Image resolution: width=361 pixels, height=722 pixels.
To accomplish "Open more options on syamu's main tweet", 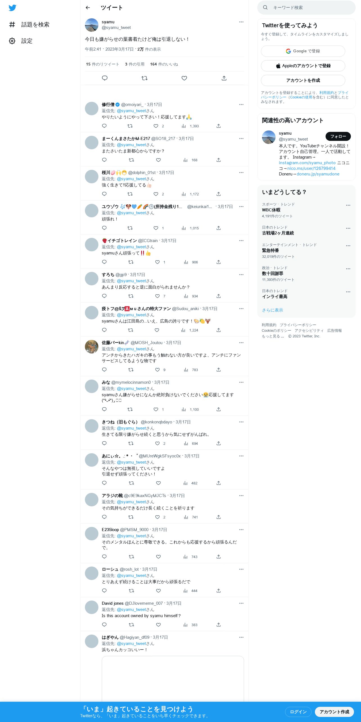I will pyautogui.click(x=241, y=22).
